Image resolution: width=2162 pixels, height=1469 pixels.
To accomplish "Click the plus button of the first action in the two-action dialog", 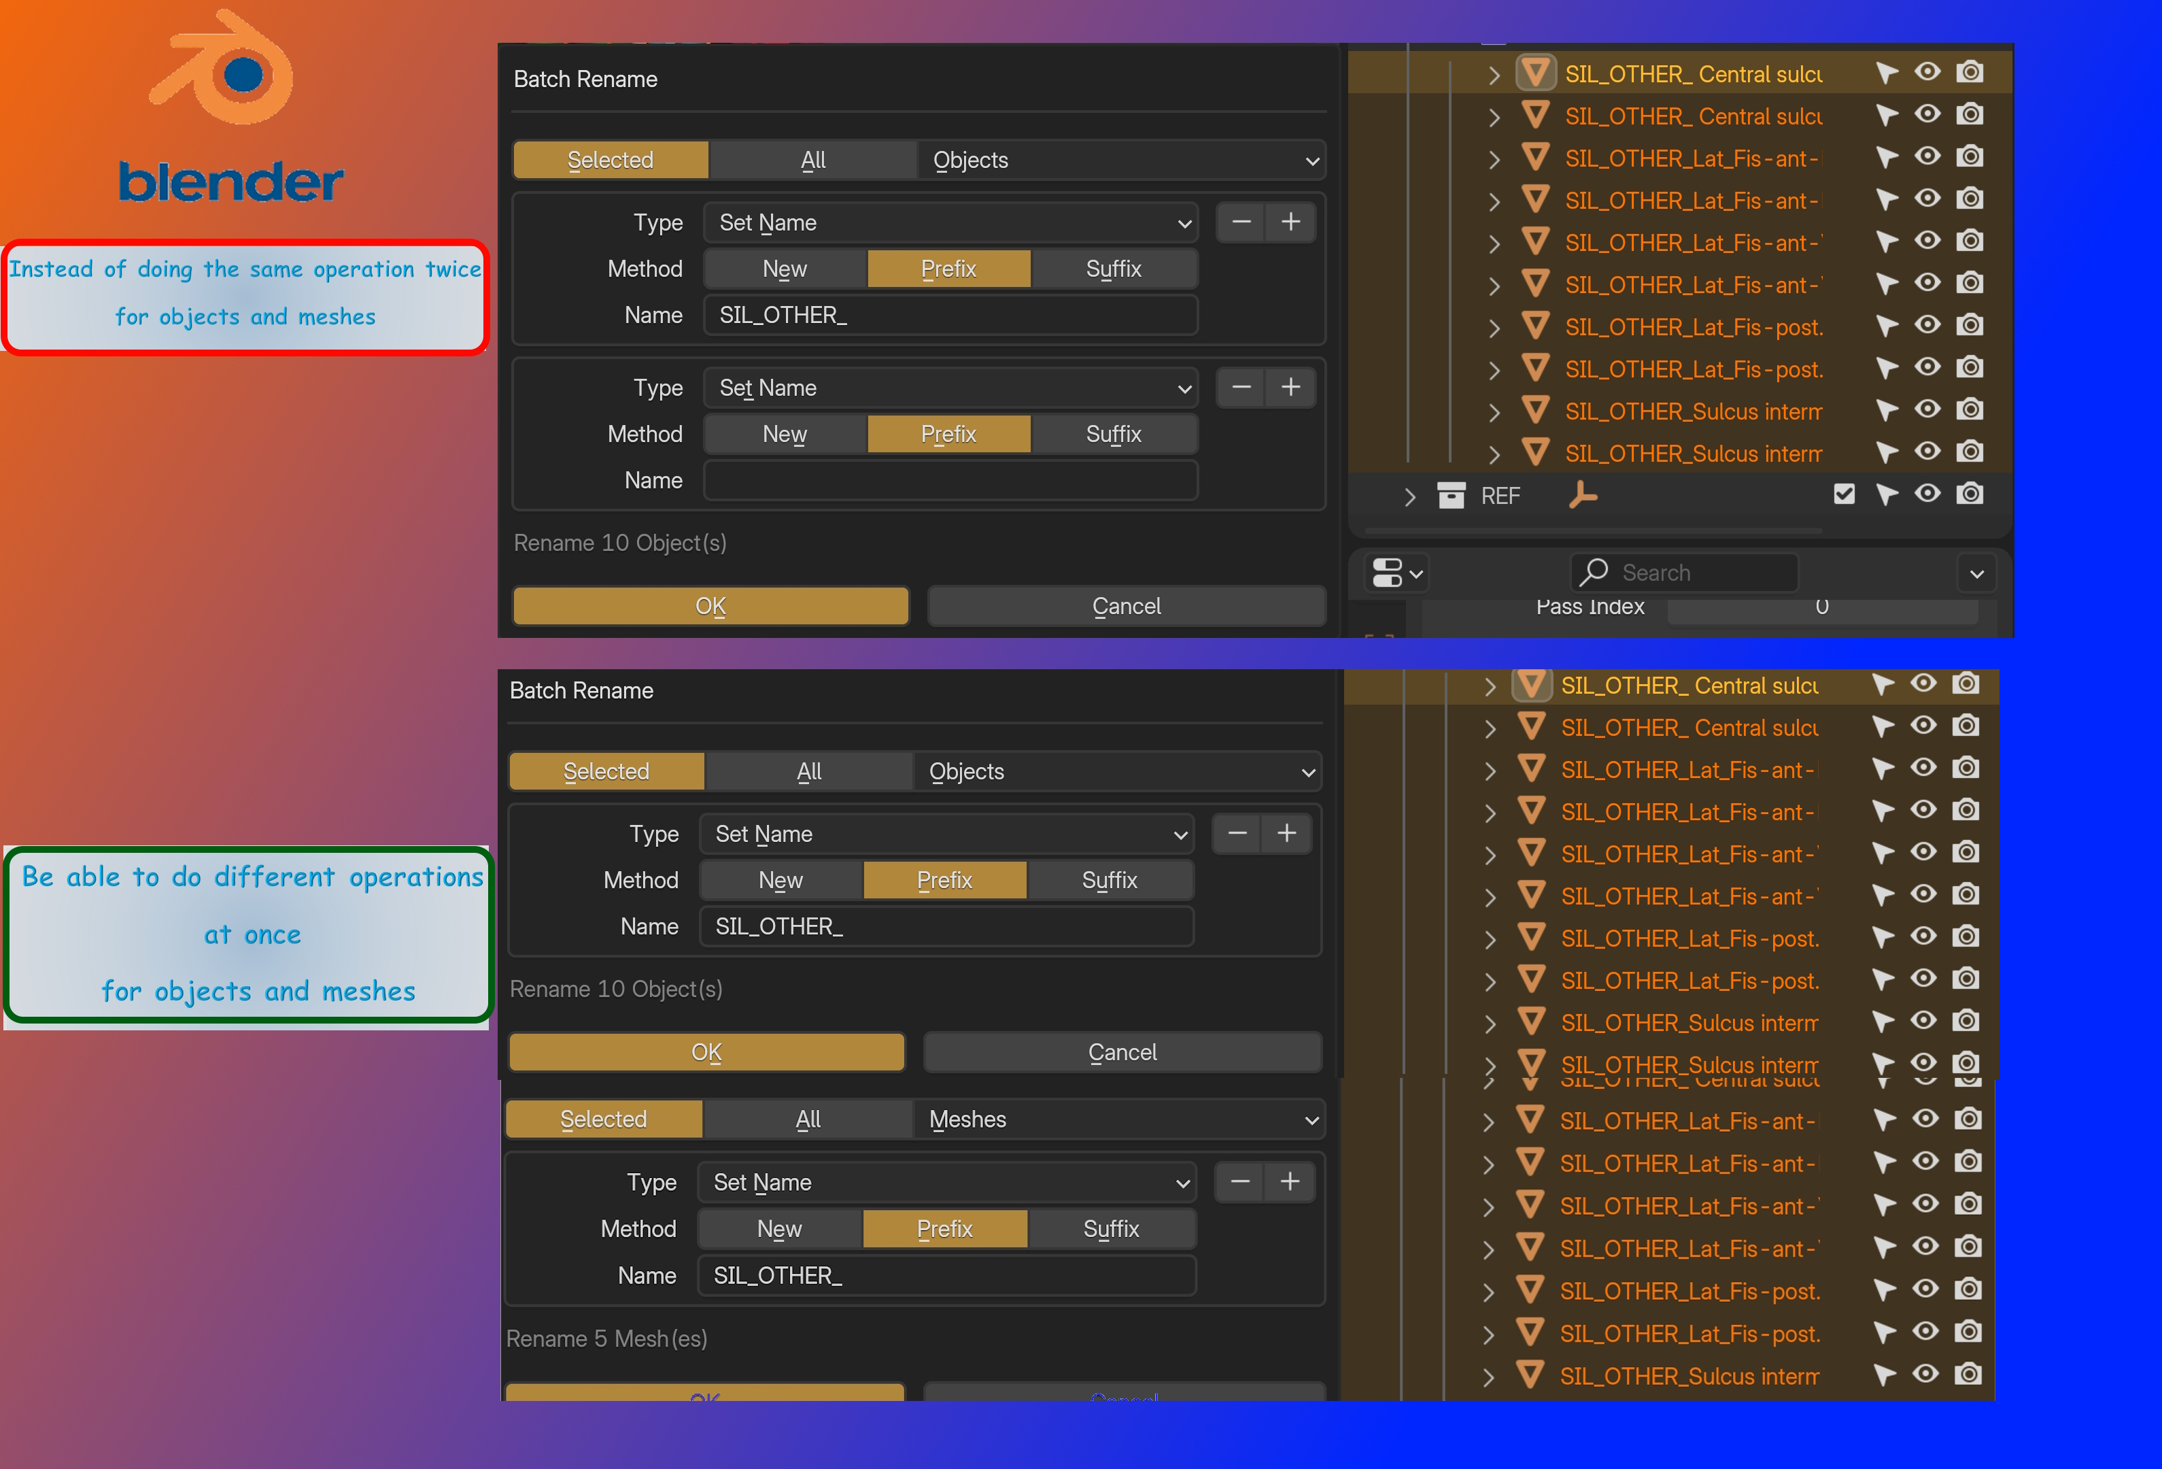I will coord(1290,222).
